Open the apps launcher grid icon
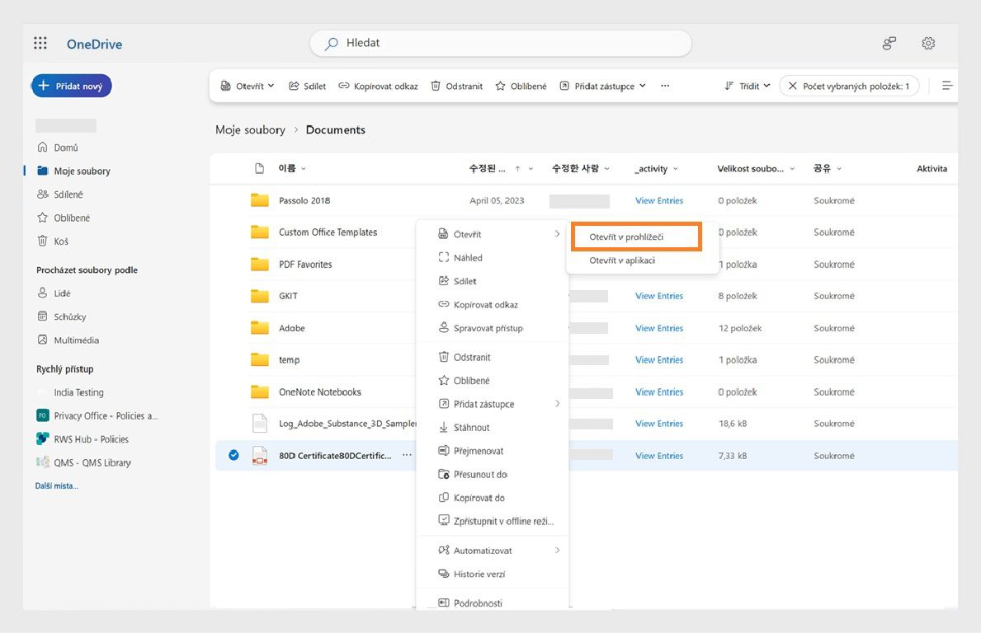The height and width of the screenshot is (633, 981). coord(40,43)
